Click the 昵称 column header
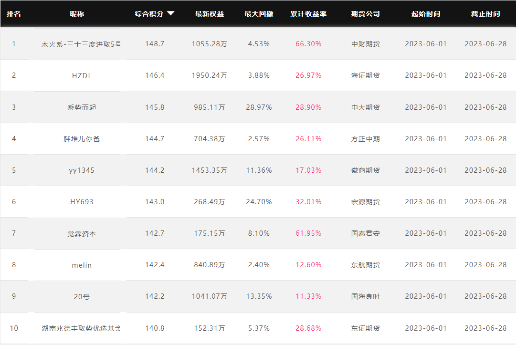Image resolution: width=516 pixels, height=345 pixels. [x=77, y=14]
